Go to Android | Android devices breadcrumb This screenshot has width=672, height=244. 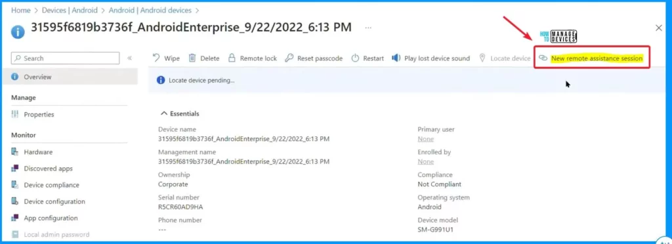(x=150, y=10)
